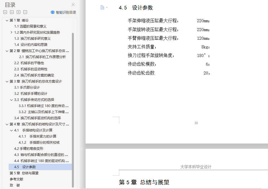
Task: Collapse 4.1 手指结构设计及计算 chevron
Action: pyautogui.click(x=11, y=130)
